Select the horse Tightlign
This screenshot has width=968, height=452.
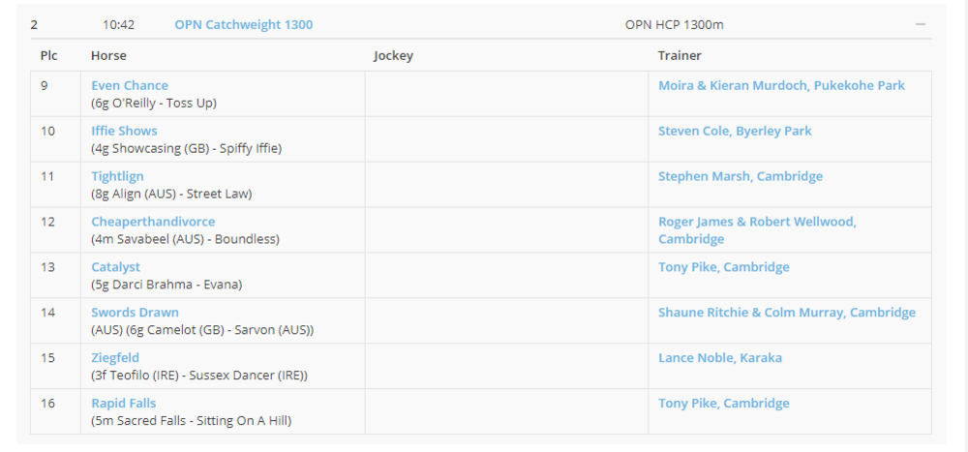click(x=117, y=176)
